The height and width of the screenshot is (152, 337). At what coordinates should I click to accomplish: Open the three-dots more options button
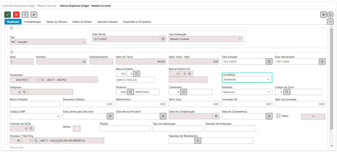[330, 22]
